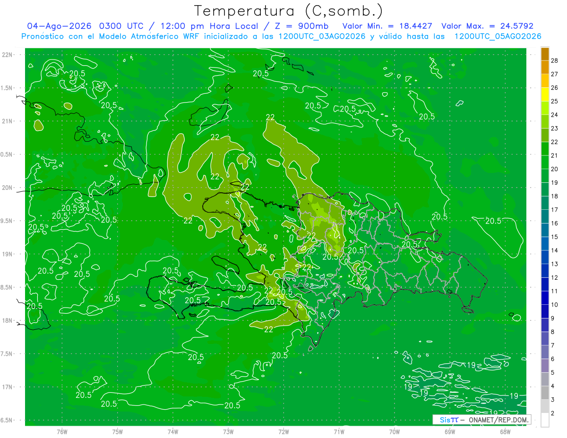Click the 21N latitude axis label
Image resolution: width=567 pixels, height=438 pixels.
click(x=8, y=121)
